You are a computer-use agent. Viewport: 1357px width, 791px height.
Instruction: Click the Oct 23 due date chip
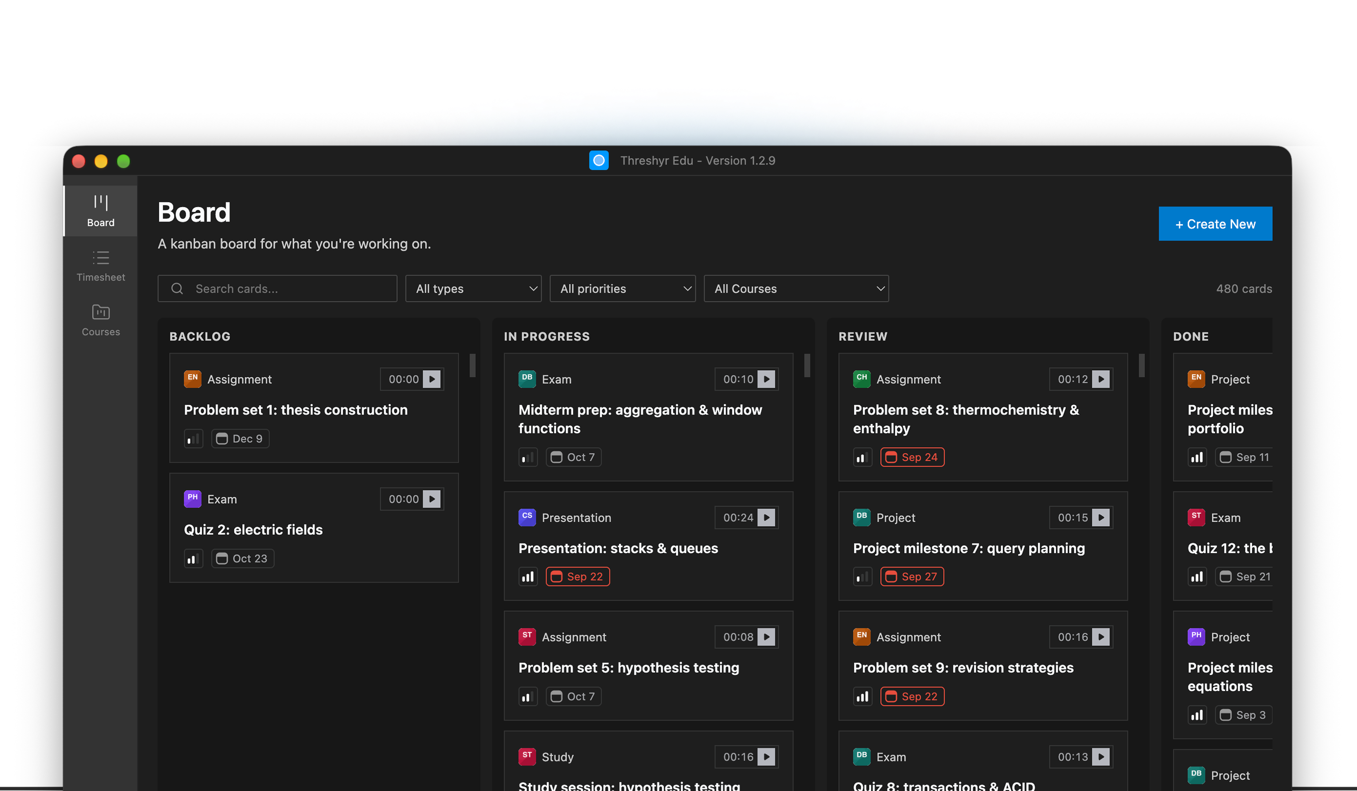pyautogui.click(x=243, y=559)
